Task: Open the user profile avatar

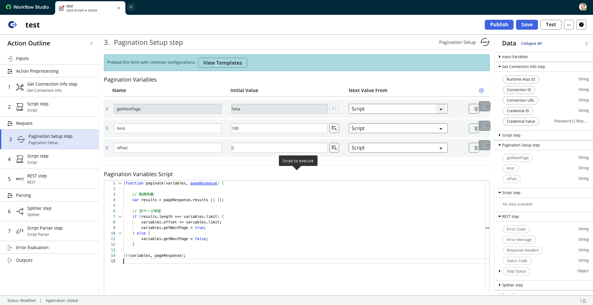Action: click(582, 7)
